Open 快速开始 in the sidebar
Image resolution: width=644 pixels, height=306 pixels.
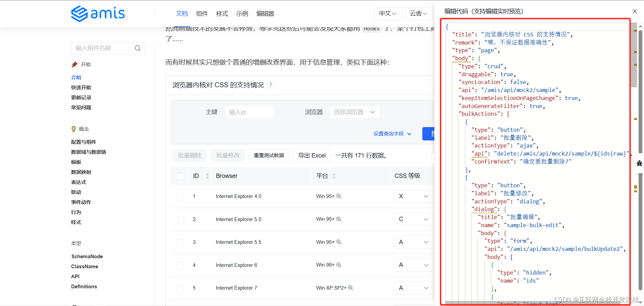81,87
